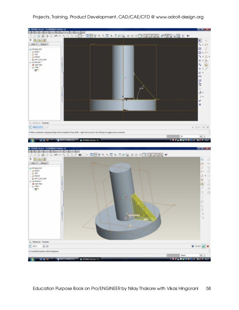Screen dimensions: 239x310
Task: Open the Insert menu in rib preview window
Action: (41, 151)
